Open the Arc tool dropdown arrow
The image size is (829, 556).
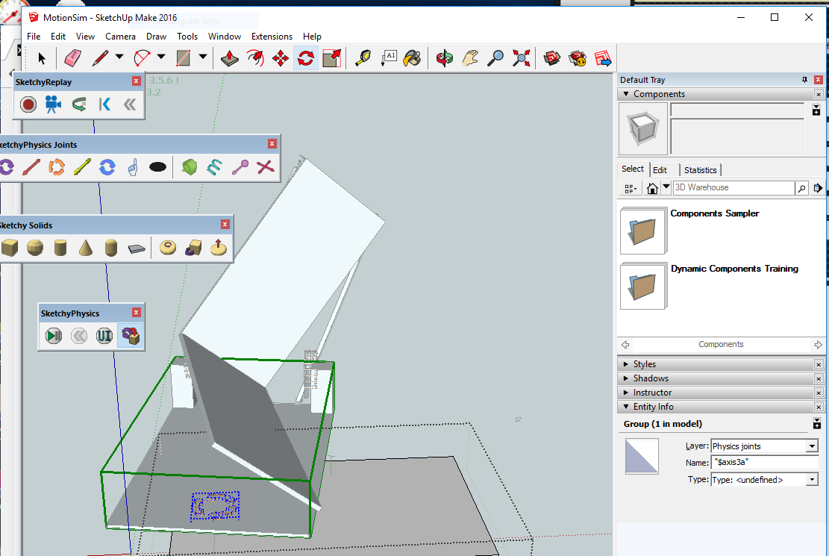tap(161, 57)
